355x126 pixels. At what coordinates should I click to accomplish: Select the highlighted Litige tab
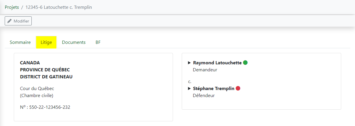46,42
